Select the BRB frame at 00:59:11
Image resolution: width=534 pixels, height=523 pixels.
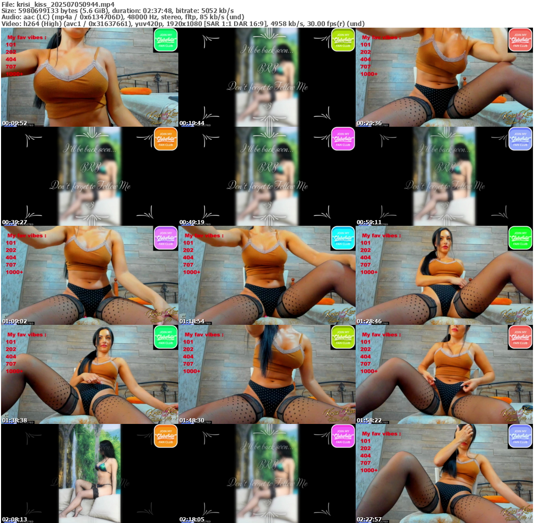pyautogui.click(x=444, y=176)
